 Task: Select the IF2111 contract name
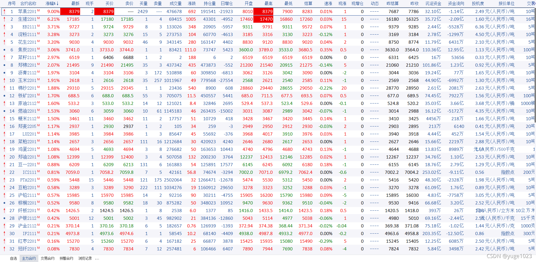[x=30, y=234]
